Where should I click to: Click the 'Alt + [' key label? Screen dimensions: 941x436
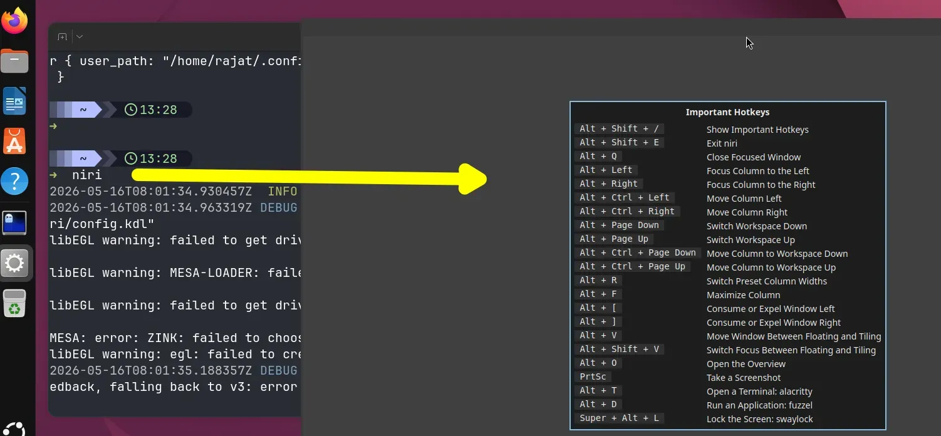pos(598,308)
